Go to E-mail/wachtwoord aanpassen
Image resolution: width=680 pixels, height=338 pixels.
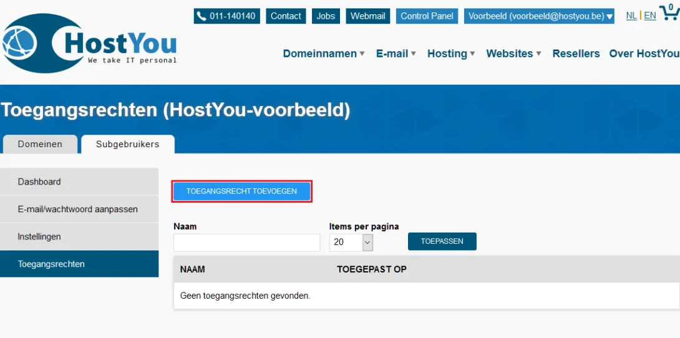tap(79, 209)
